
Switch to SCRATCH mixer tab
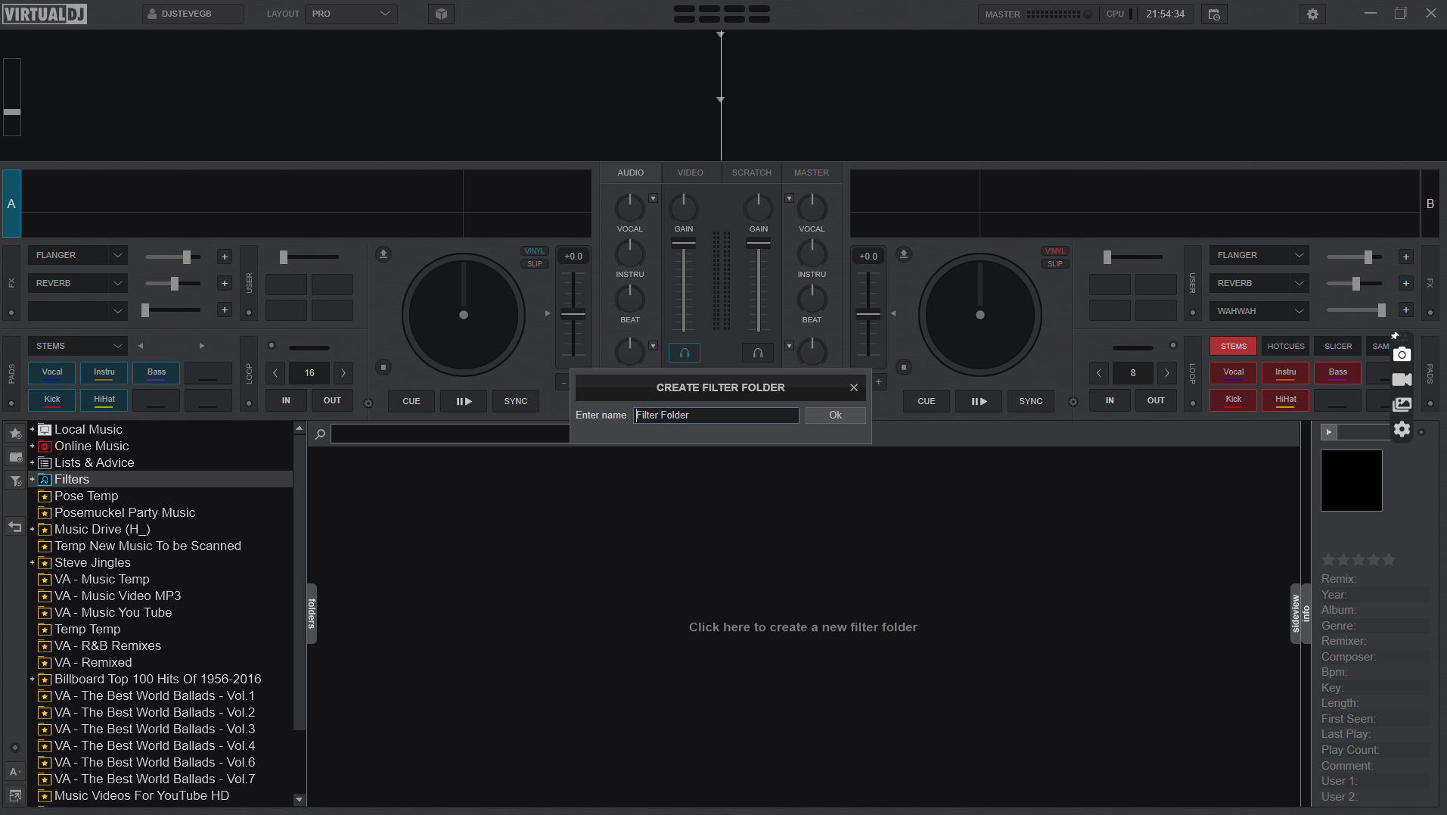point(752,173)
